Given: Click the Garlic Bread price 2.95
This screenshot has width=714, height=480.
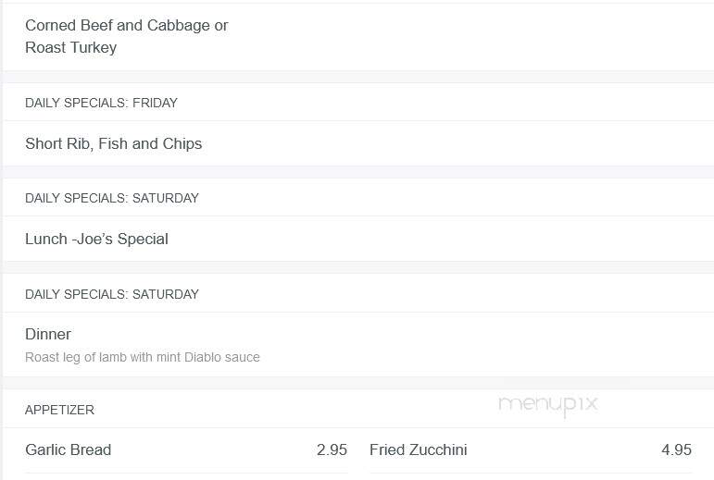Looking at the screenshot, I should (332, 450).
